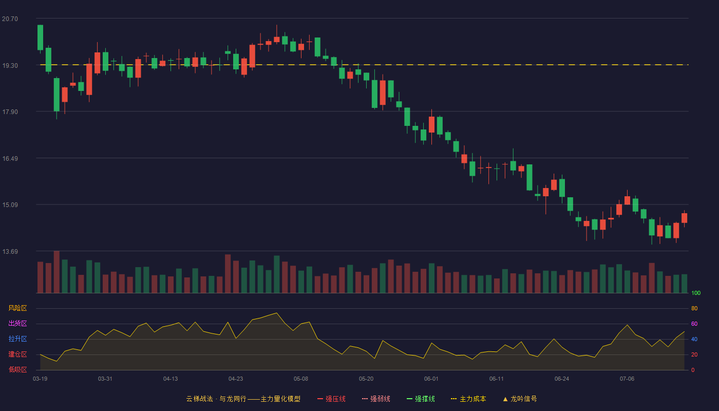Select the 风险区 zone label
This screenshot has width=719, height=411.
click(x=17, y=308)
